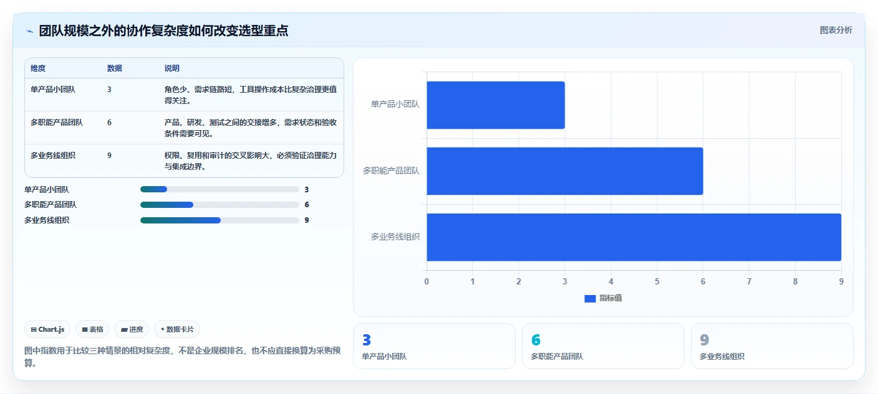Click the 图表分析 label in header
This screenshot has width=878, height=394.
coord(836,30)
